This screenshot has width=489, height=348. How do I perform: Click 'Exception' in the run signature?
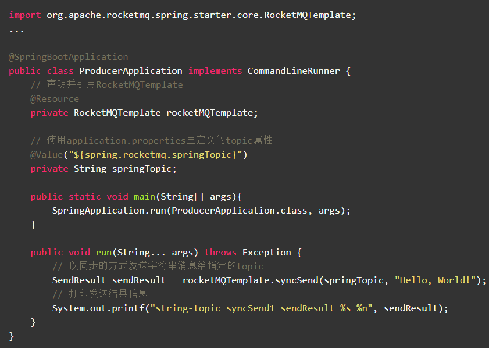click(267, 253)
